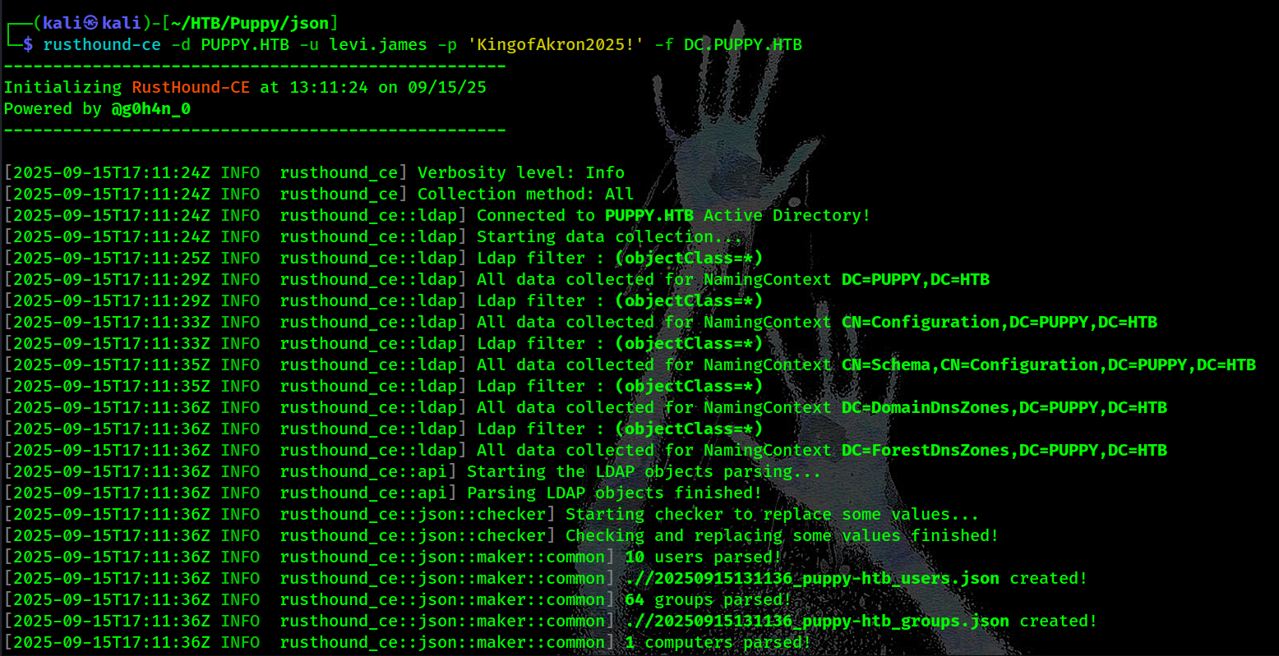Click the dollar sign prompt symbol
The image size is (1279, 656).
tap(28, 44)
